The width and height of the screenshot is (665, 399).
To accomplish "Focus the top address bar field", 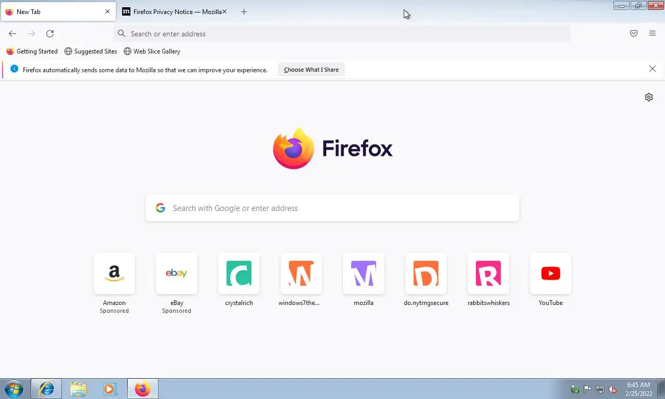I will click(342, 34).
